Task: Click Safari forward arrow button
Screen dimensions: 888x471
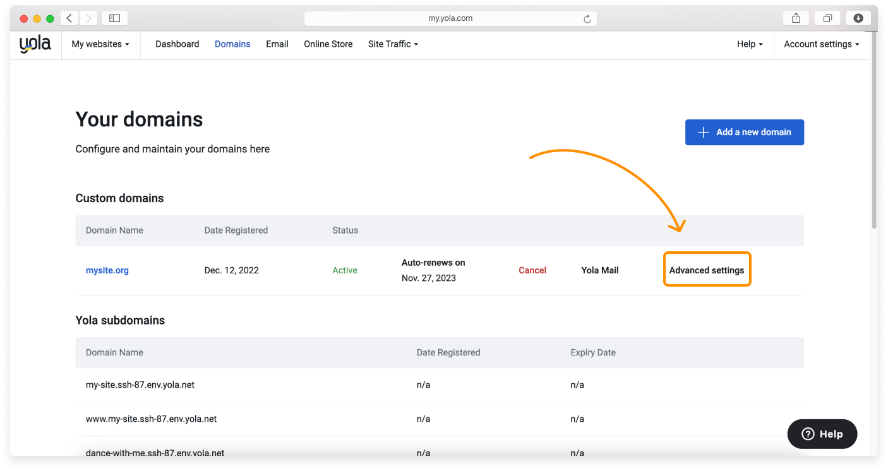Action: (x=88, y=18)
